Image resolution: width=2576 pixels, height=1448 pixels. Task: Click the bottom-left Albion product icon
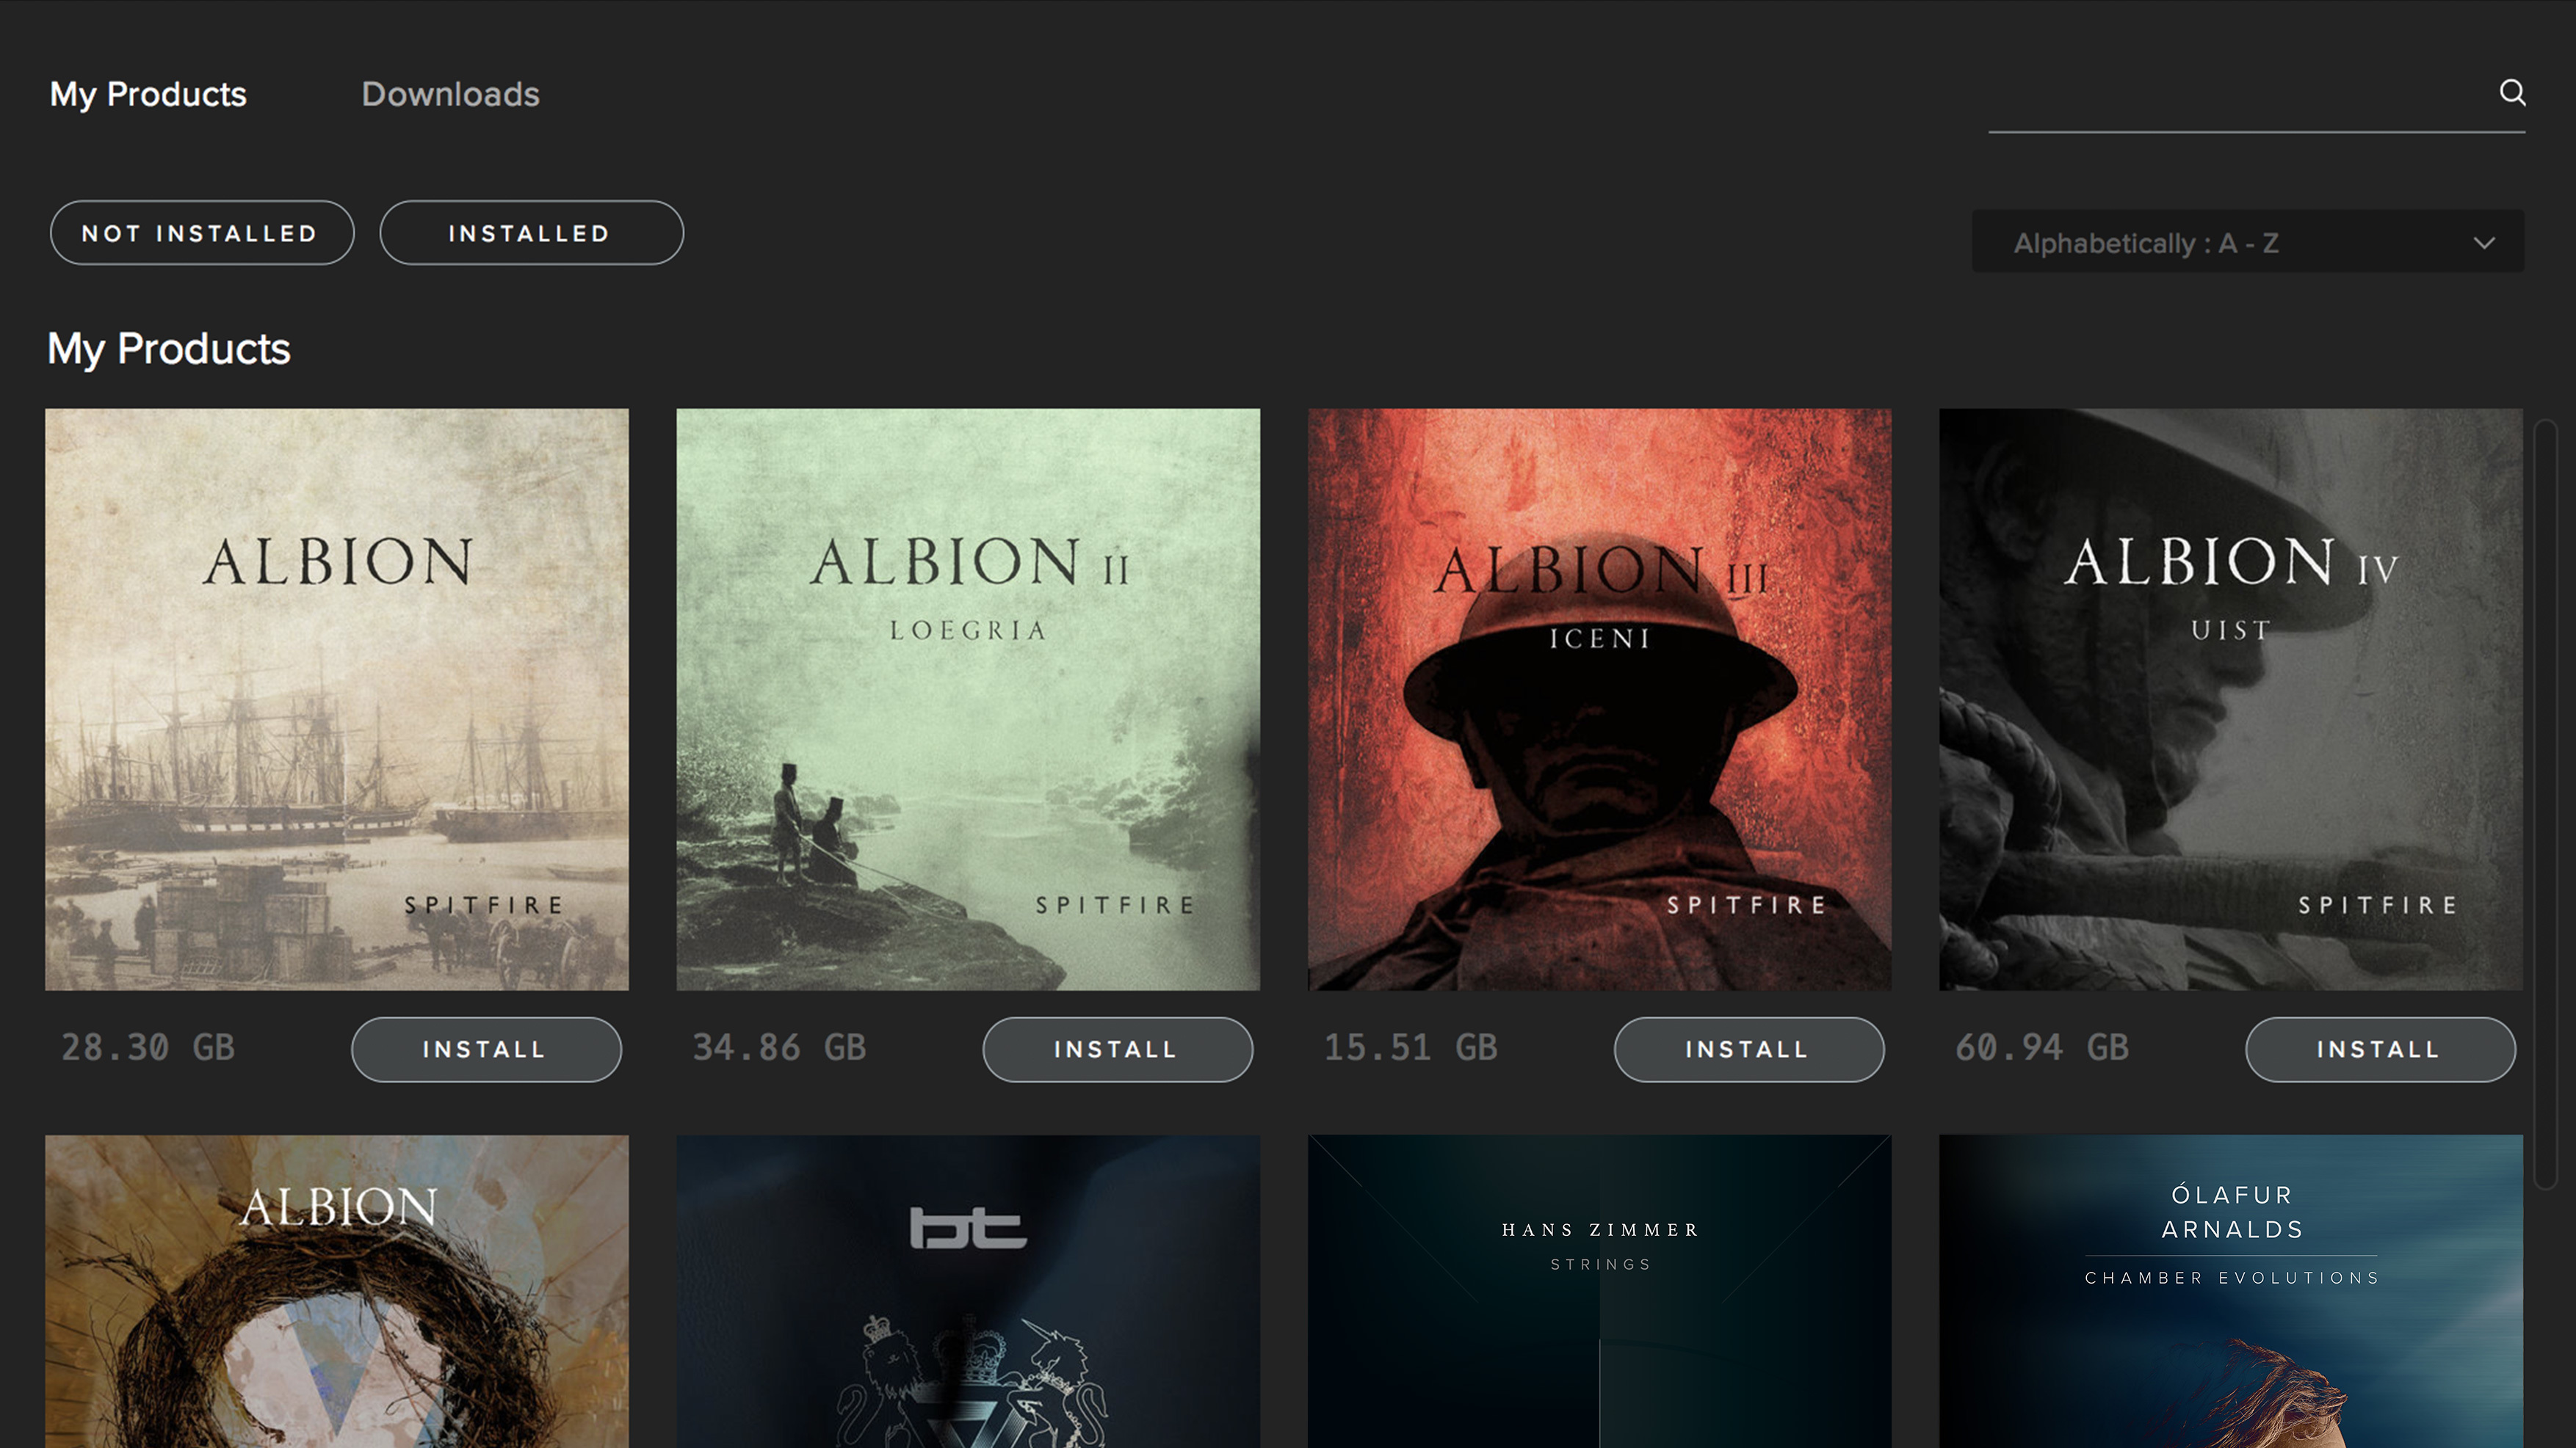[336, 1291]
